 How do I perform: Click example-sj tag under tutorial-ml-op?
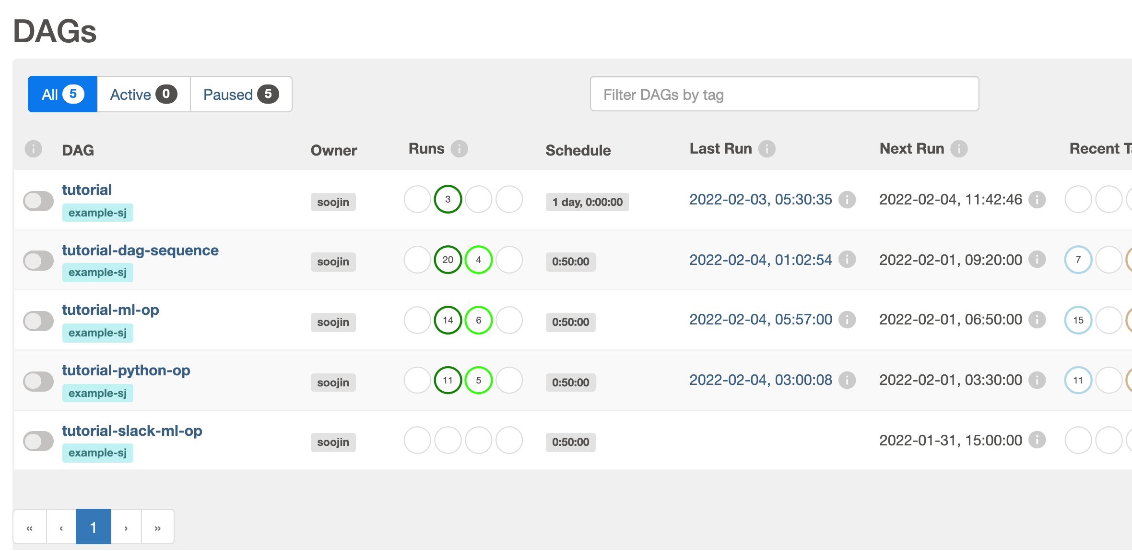pos(97,333)
